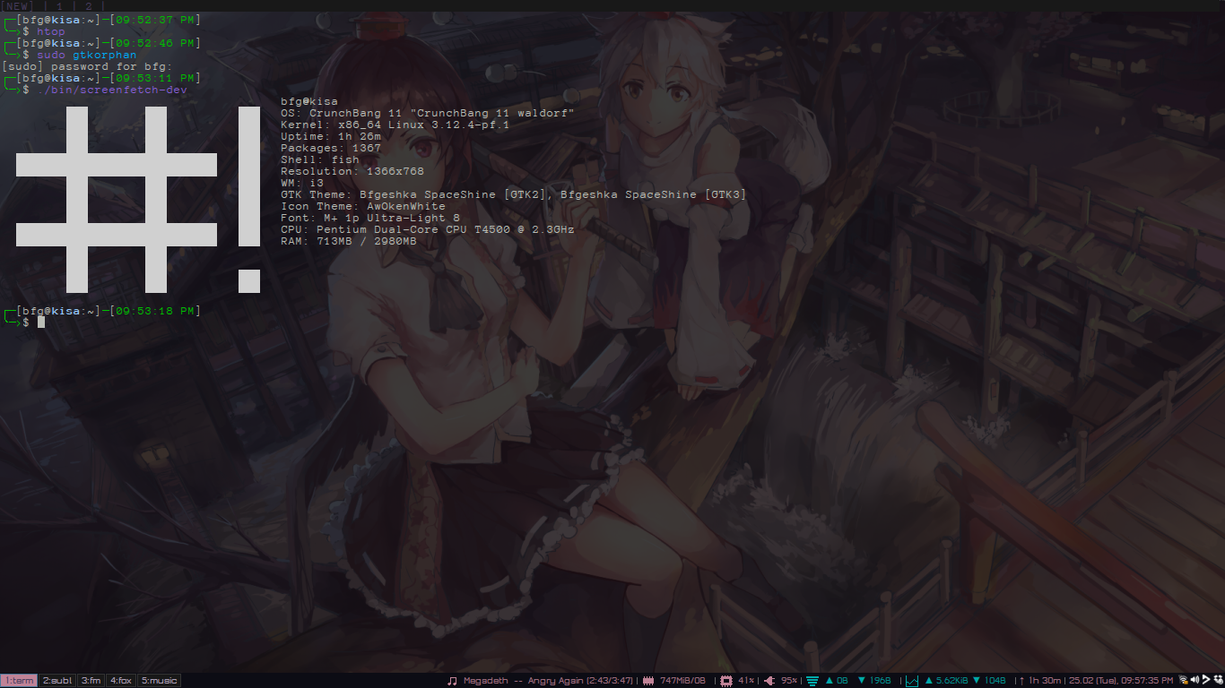Open the Wi-Fi network tray icon
Viewport: 1225px width, 688px height.
[1184, 681]
